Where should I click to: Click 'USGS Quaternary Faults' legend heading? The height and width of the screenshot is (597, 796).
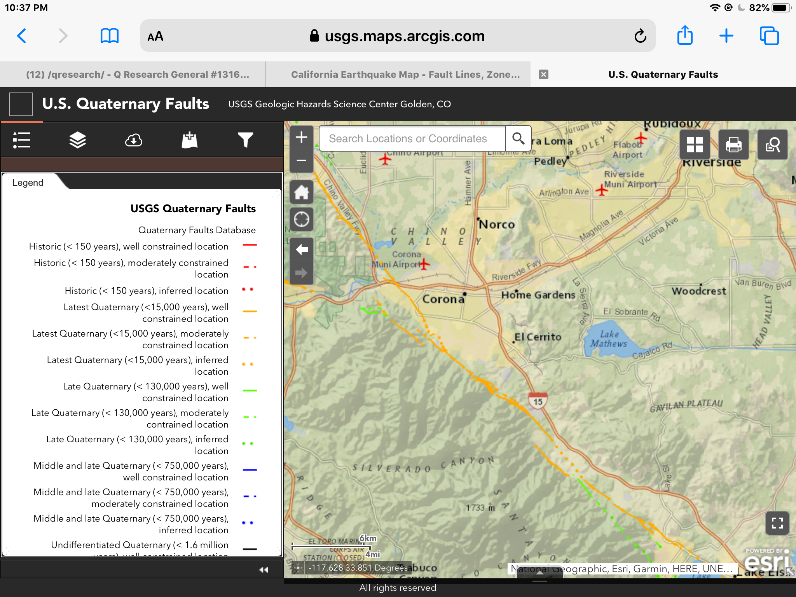coord(193,209)
